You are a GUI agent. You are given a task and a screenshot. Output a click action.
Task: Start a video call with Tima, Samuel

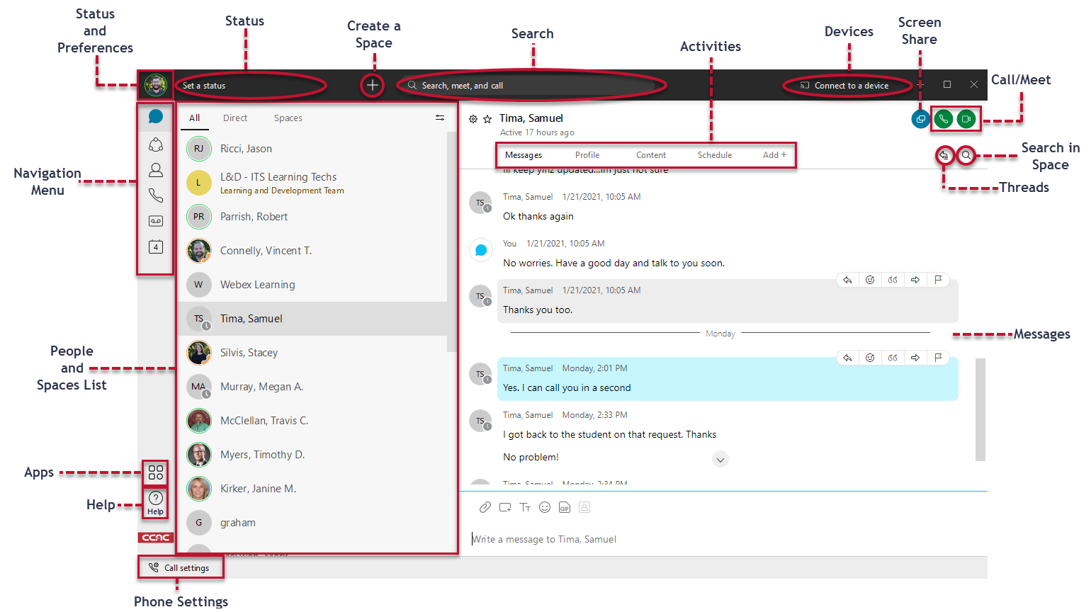[966, 119]
